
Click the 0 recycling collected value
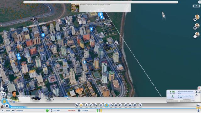click(x=172, y=96)
